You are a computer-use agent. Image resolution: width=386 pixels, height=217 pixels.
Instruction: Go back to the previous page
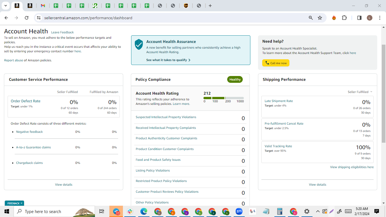click(x=6, y=18)
